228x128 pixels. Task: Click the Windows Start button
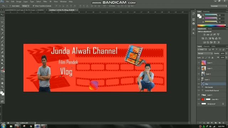click(3, 126)
